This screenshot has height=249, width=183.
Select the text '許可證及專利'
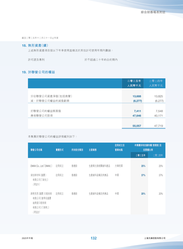tap(36, 60)
